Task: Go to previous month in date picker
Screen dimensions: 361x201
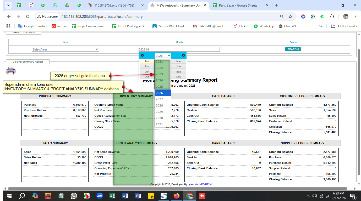Action: [142, 55]
